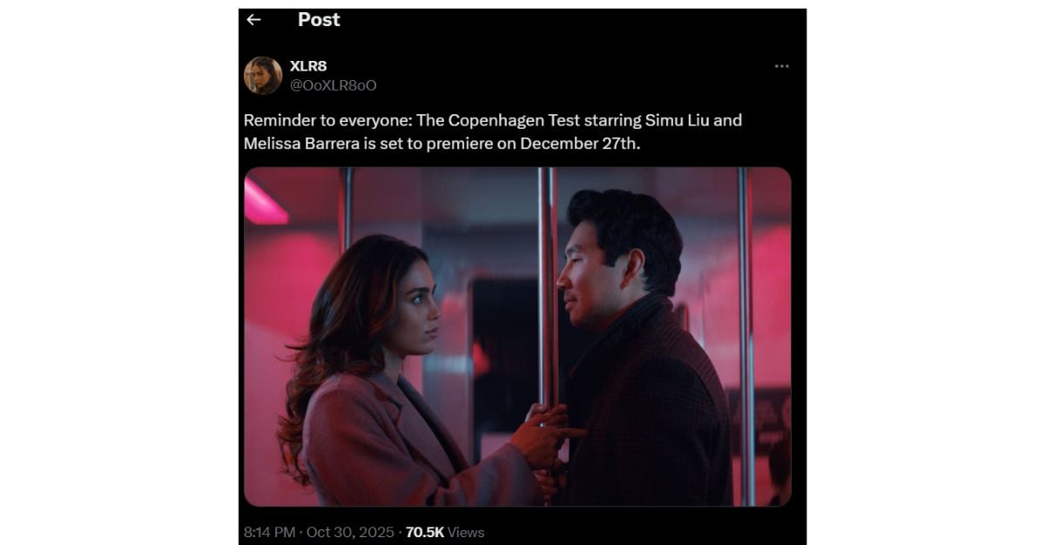Open the three-dot more options menu

[x=782, y=66]
